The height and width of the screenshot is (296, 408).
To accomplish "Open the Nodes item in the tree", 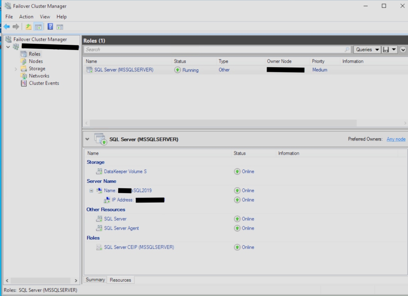I will (x=35, y=61).
